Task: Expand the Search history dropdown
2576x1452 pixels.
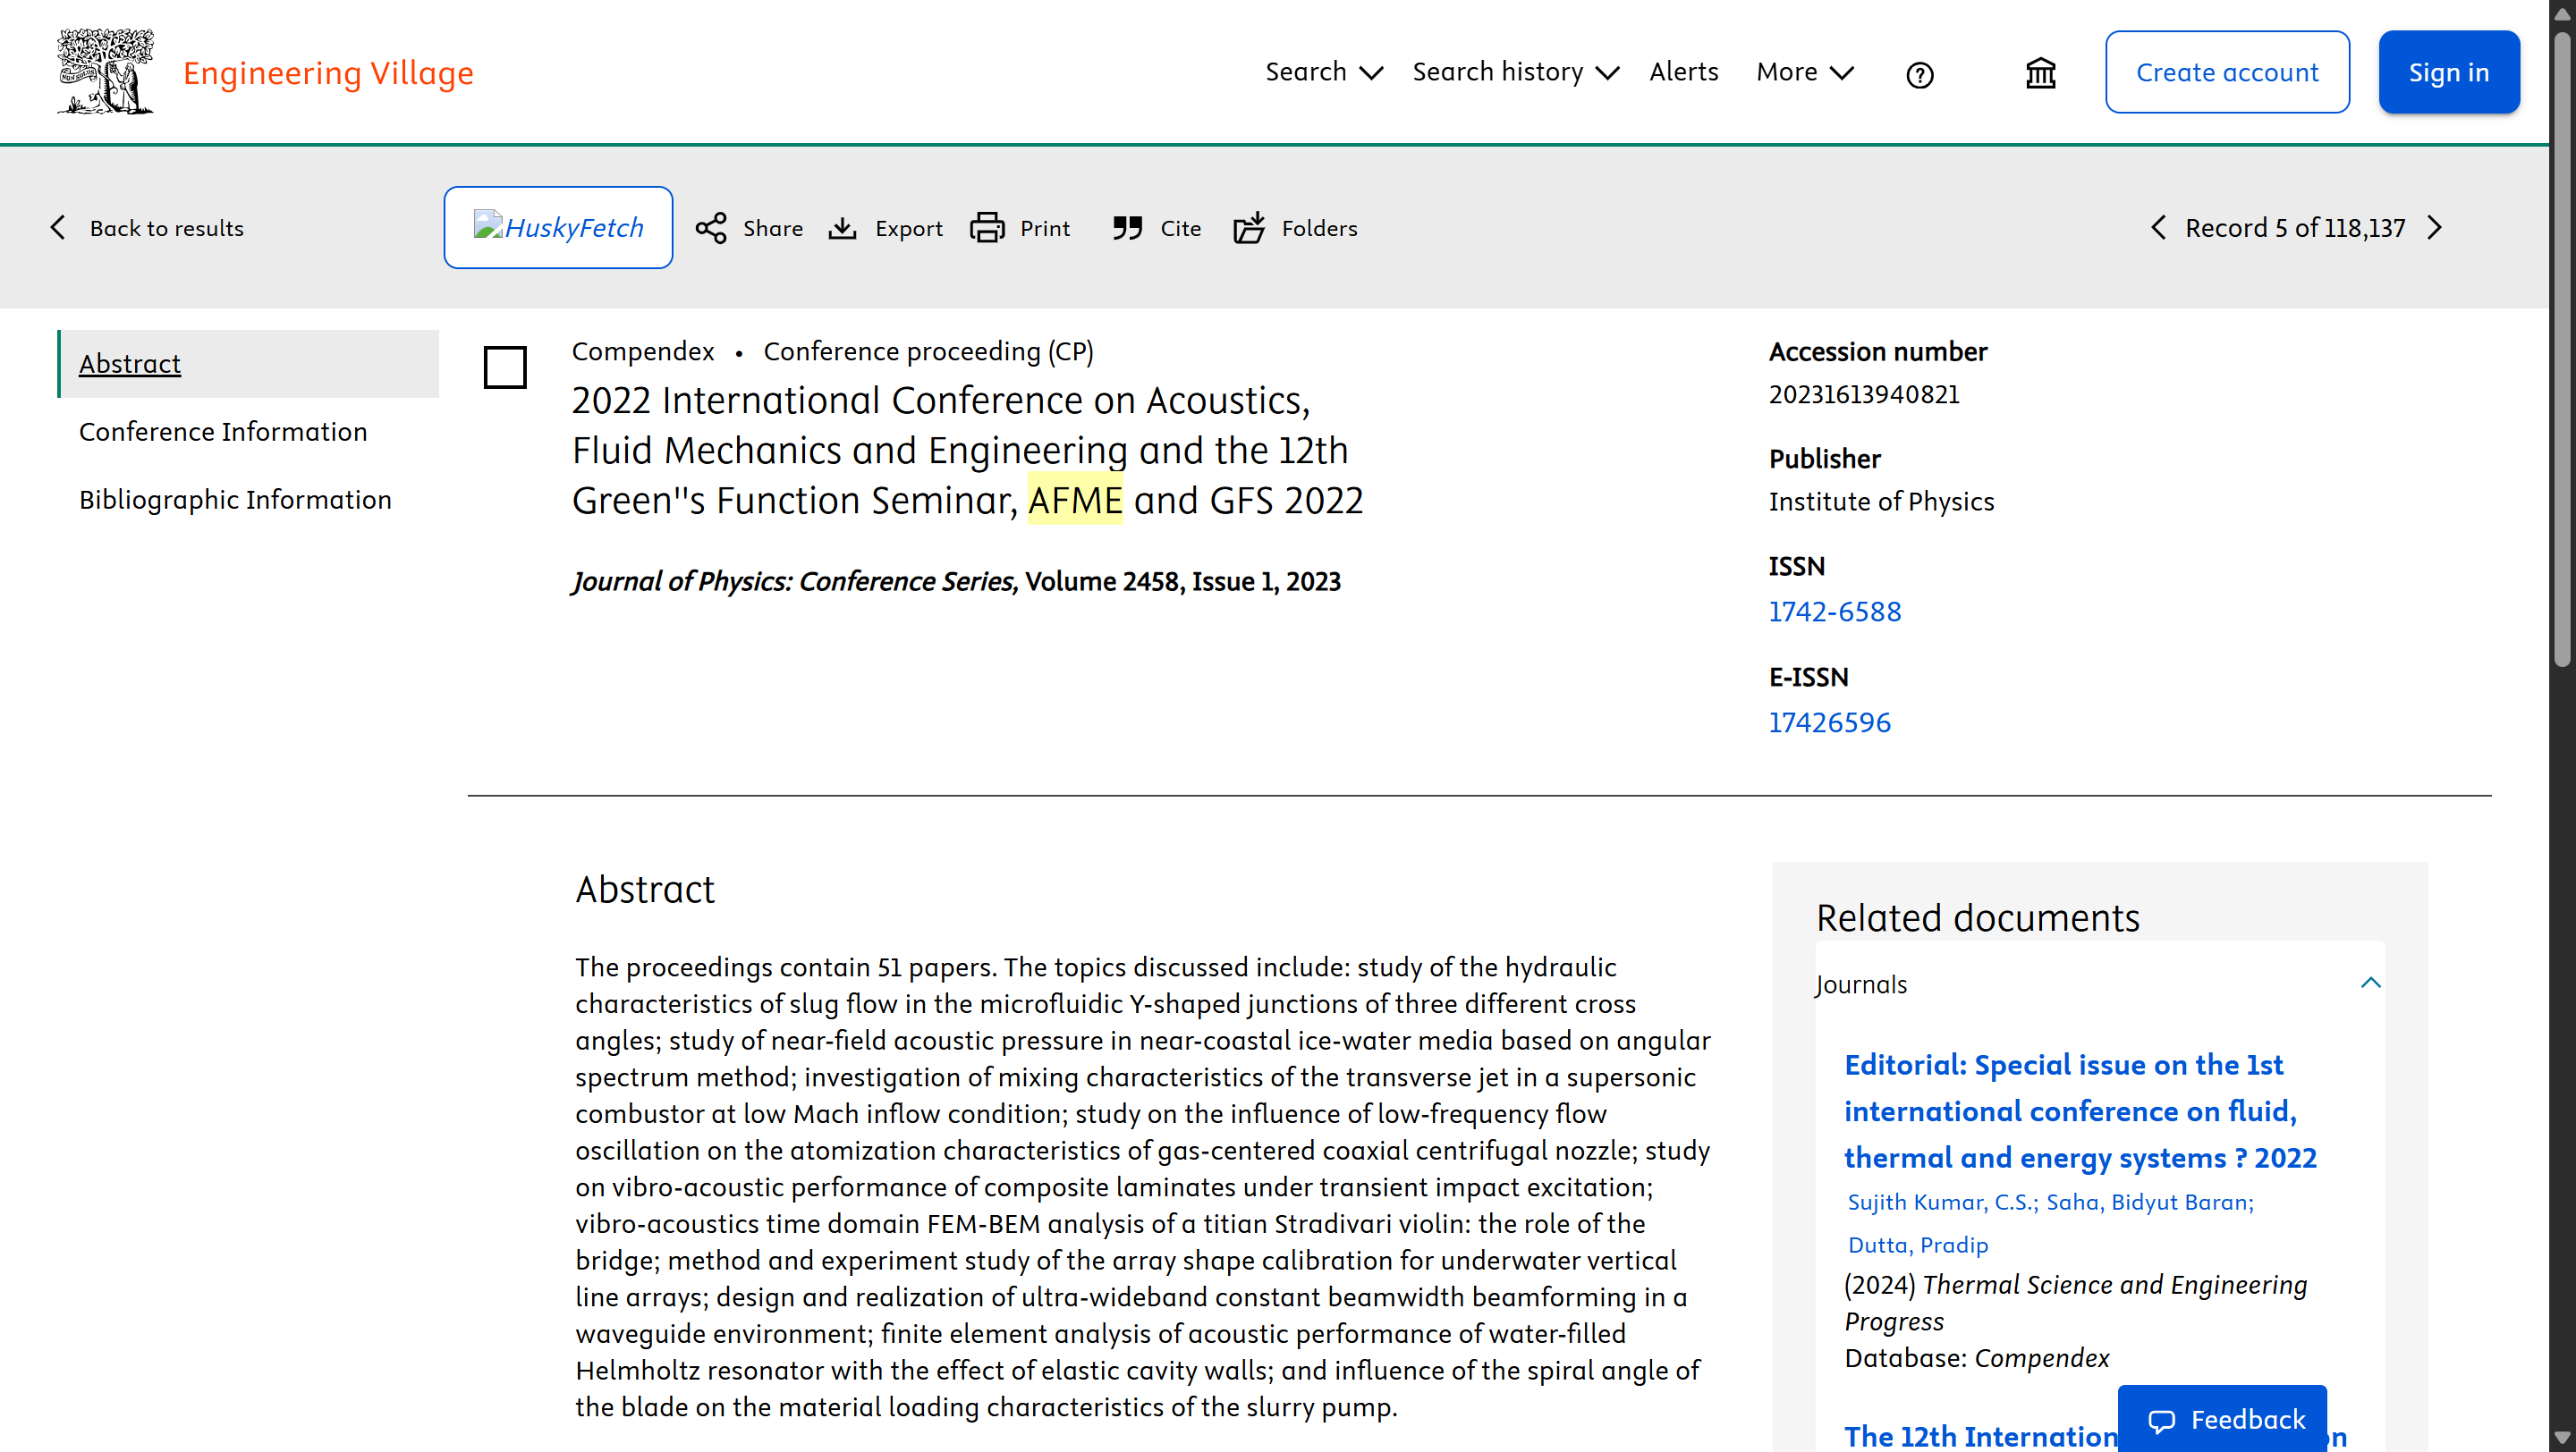Action: pos(1515,72)
